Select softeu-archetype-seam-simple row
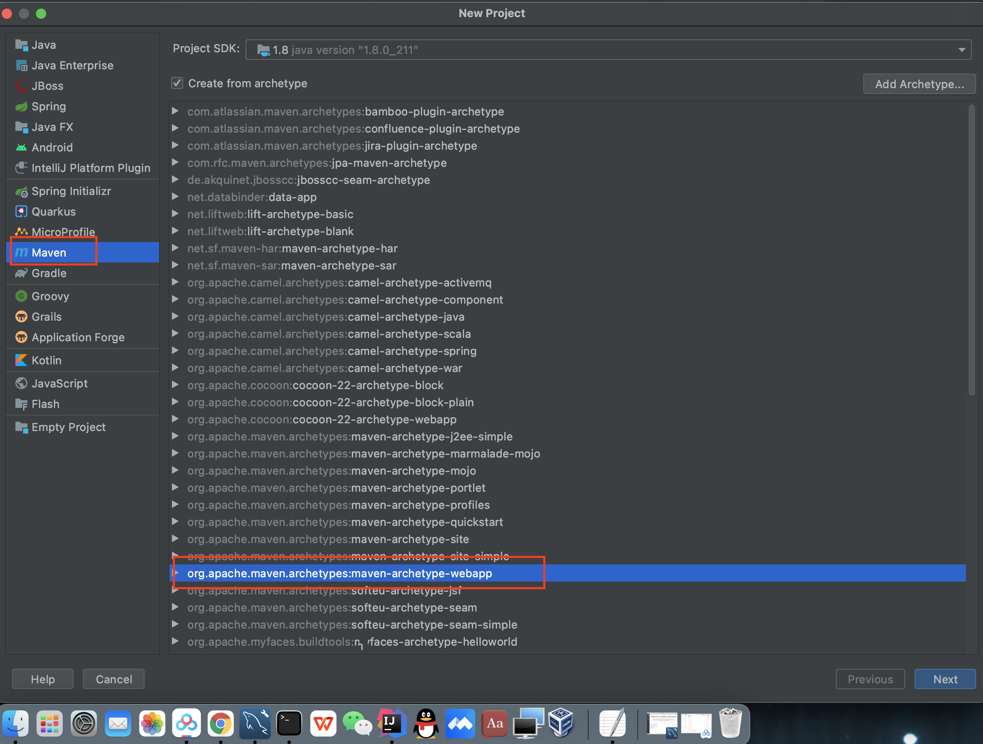Screen dimensions: 983x744 [568, 625]
